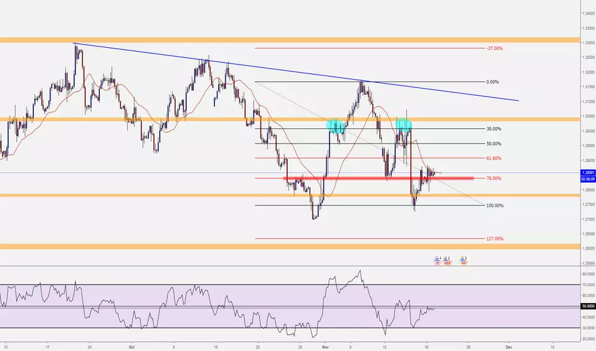Click the RSI 70.0000 scale label
596x351 pixels.
coord(588,285)
